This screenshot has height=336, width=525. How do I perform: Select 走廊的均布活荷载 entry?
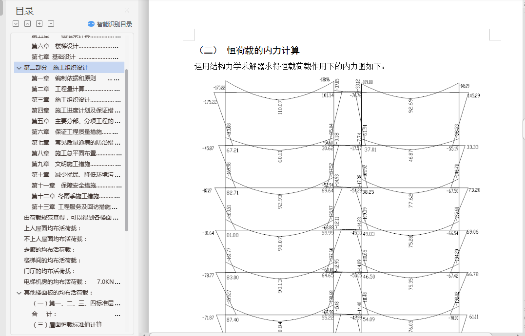click(x=49, y=250)
